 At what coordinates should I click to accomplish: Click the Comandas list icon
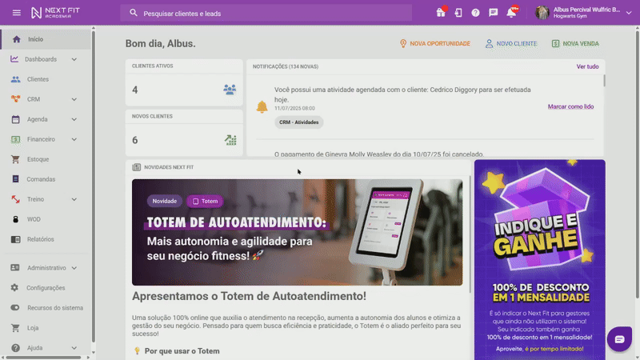[15, 179]
